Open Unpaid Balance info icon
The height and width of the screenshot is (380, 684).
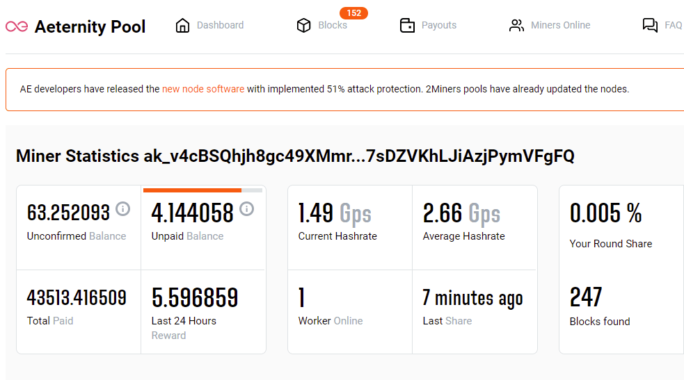coord(246,209)
